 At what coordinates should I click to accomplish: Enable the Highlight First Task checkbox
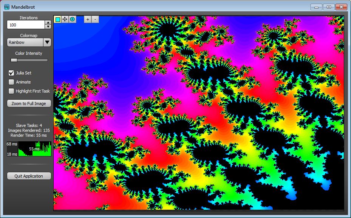coord(11,91)
